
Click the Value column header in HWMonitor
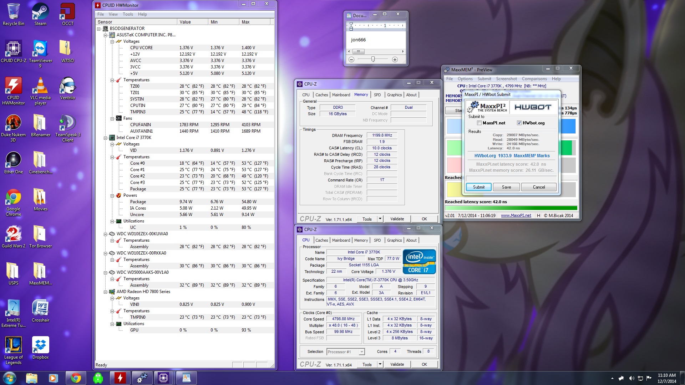193,22
